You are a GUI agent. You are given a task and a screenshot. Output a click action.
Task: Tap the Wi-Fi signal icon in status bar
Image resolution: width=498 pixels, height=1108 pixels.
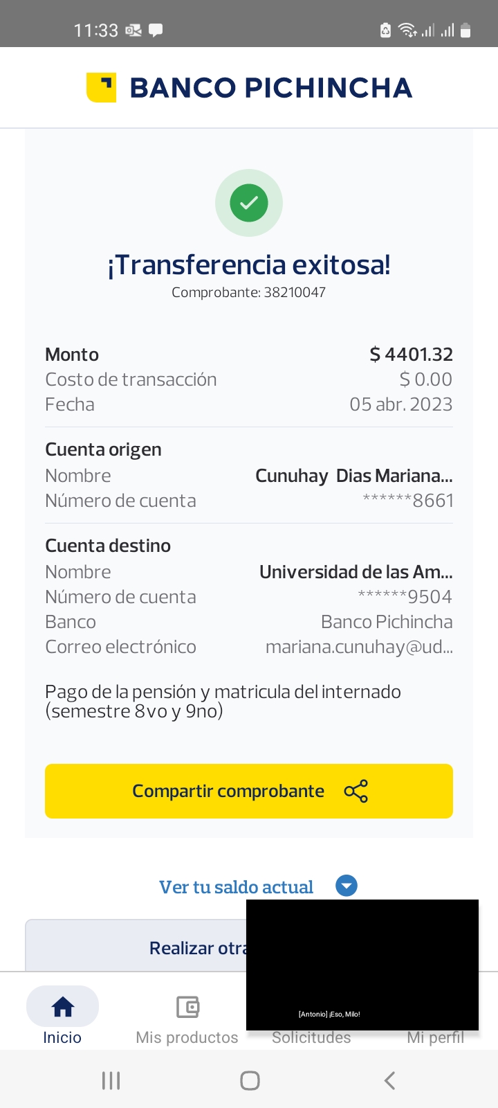click(407, 30)
